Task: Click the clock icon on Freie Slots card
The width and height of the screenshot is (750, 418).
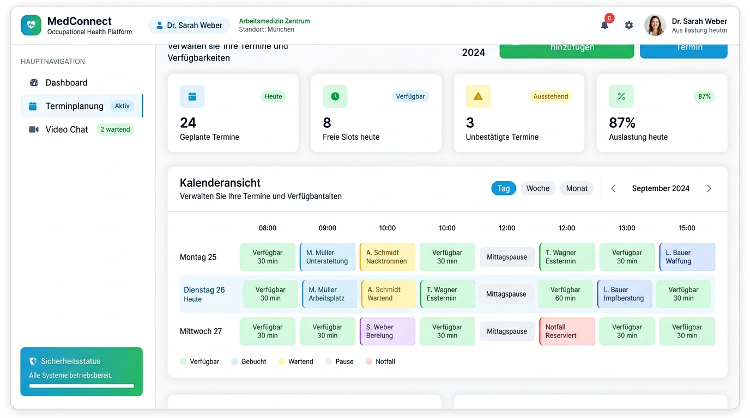Action: [x=335, y=96]
